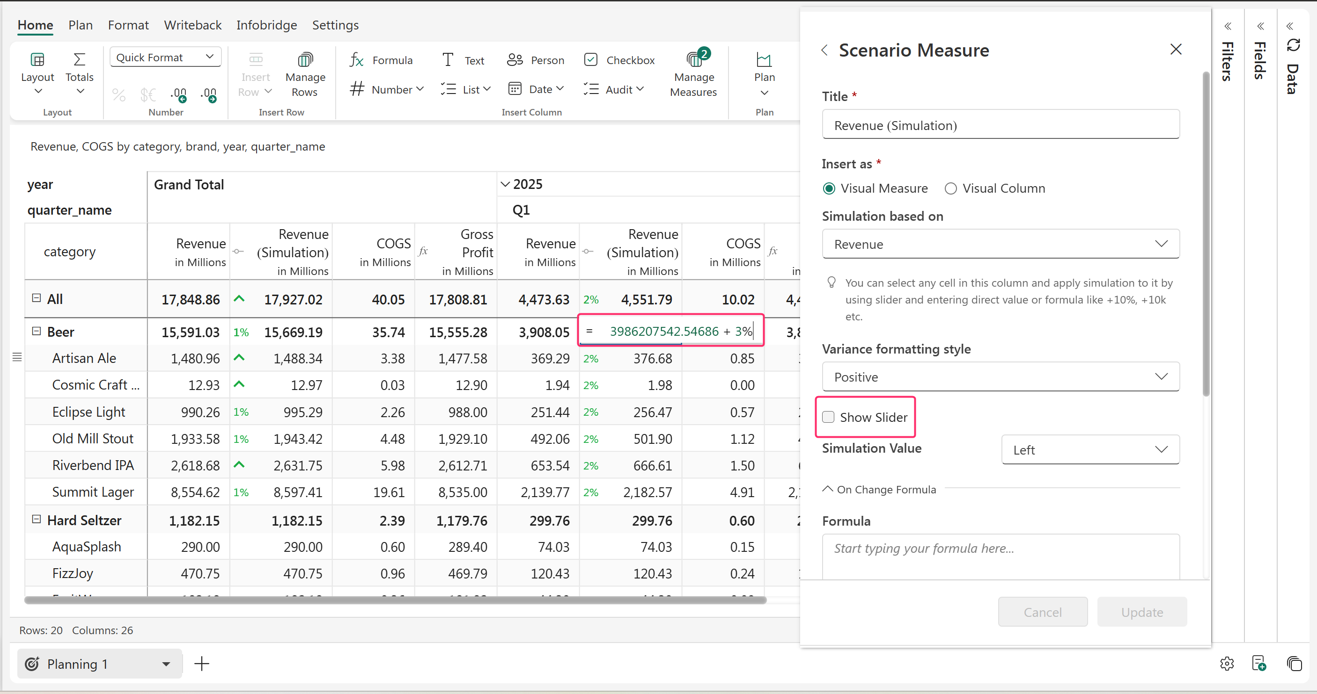The width and height of the screenshot is (1317, 694).
Task: Click the Title input field
Action: 1001,125
